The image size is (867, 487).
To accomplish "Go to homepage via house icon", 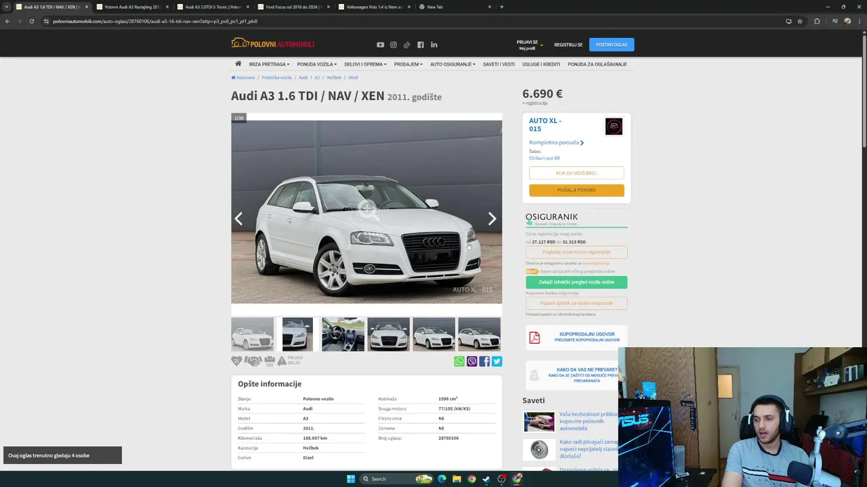I will [x=238, y=64].
